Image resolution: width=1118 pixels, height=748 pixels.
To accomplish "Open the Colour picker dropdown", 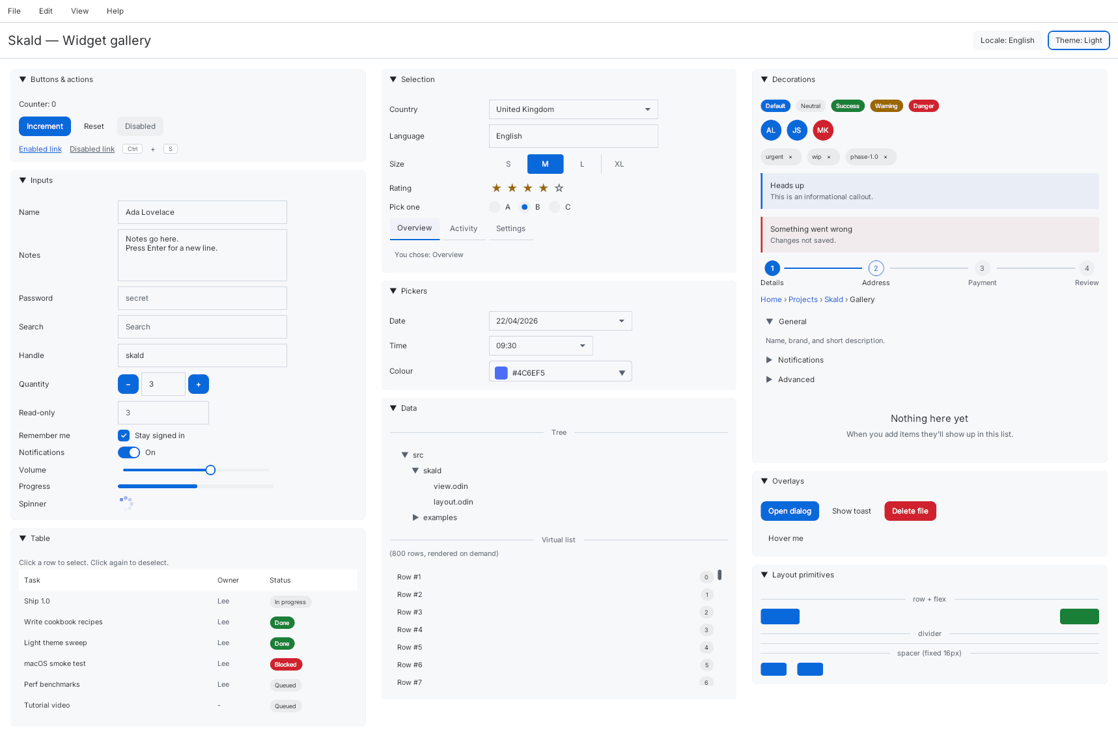I will [x=561, y=371].
